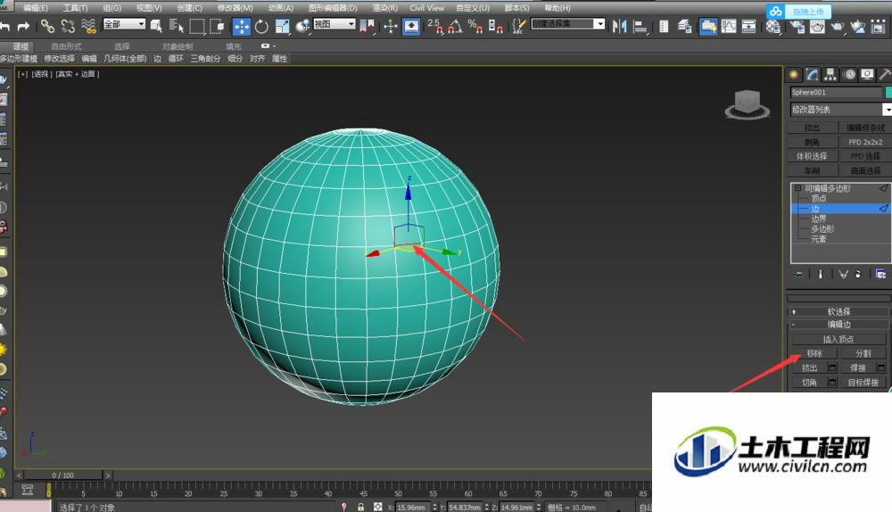Image resolution: width=892 pixels, height=512 pixels.
Task: Open the Motion command panel tab
Action: pos(849,75)
